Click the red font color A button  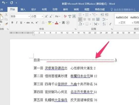[57, 23]
